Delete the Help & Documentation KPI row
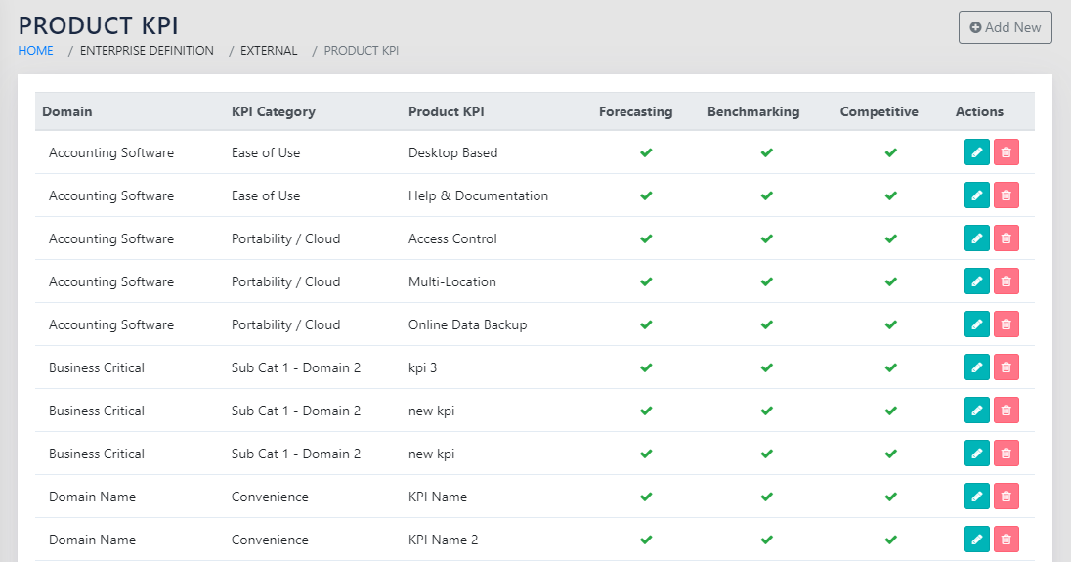Image resolution: width=1071 pixels, height=562 pixels. (1006, 195)
